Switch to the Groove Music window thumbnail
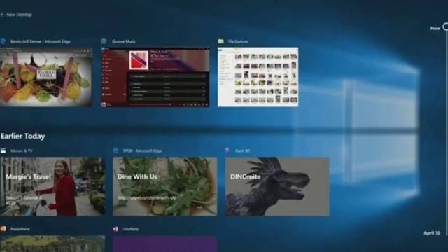448x252 pixels. (x=155, y=77)
